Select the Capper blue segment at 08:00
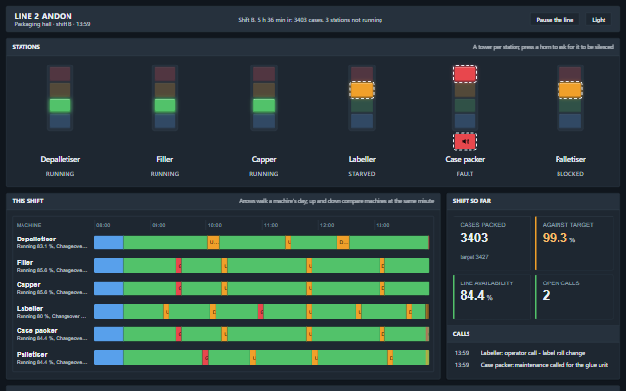626x391 pixels. pos(109,288)
